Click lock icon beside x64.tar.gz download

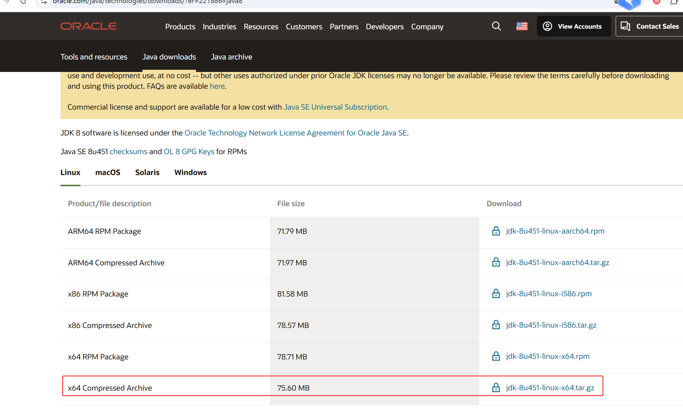coord(496,388)
